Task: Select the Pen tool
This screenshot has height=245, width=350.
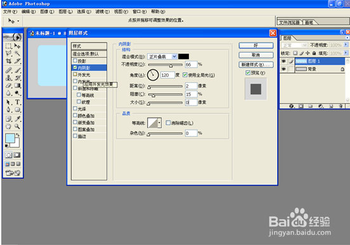Action: click(x=8, y=110)
